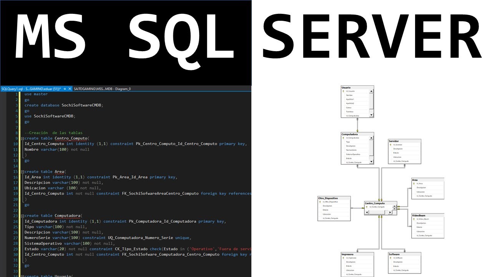Close the SQLQuery1.sql tab
492x277 pixels.
(70, 88)
